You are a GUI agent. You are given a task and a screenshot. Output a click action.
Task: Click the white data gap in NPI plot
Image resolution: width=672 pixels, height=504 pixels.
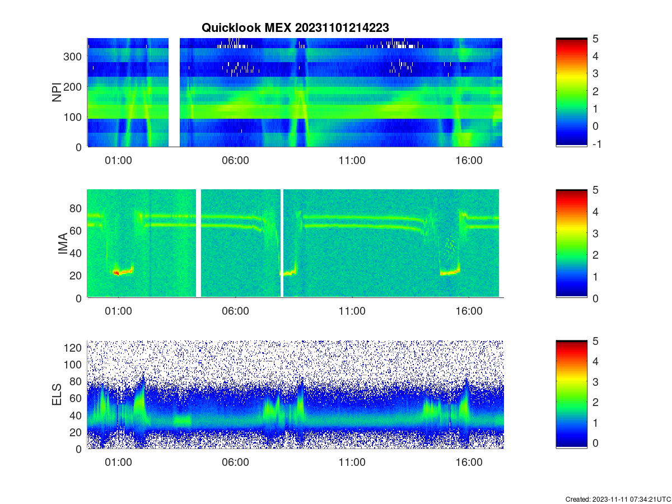(174, 92)
